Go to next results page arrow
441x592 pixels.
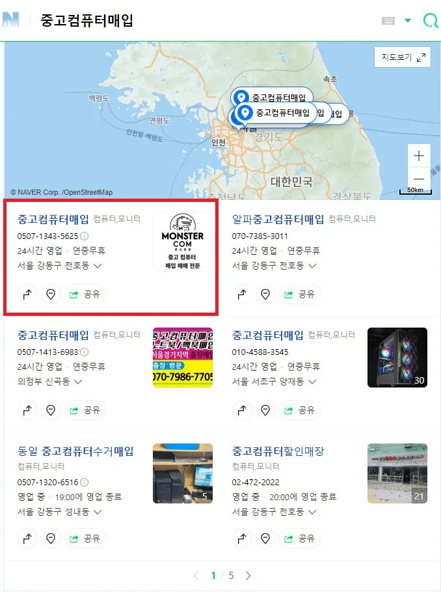[248, 575]
